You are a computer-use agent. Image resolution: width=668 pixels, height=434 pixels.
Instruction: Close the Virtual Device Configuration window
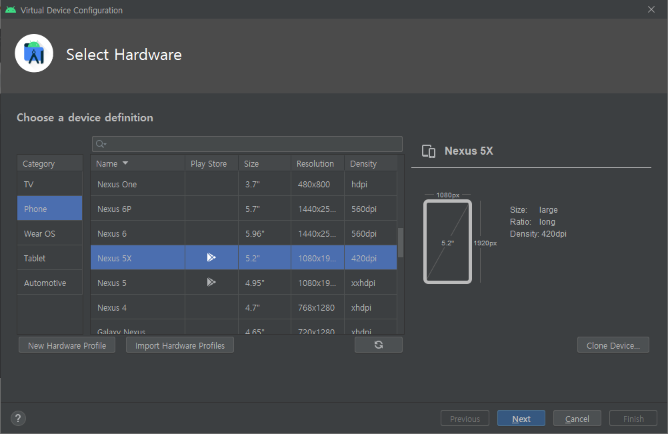(x=651, y=9)
